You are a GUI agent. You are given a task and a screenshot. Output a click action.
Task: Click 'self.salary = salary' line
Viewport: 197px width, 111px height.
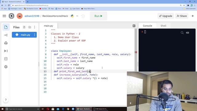point(70,68)
